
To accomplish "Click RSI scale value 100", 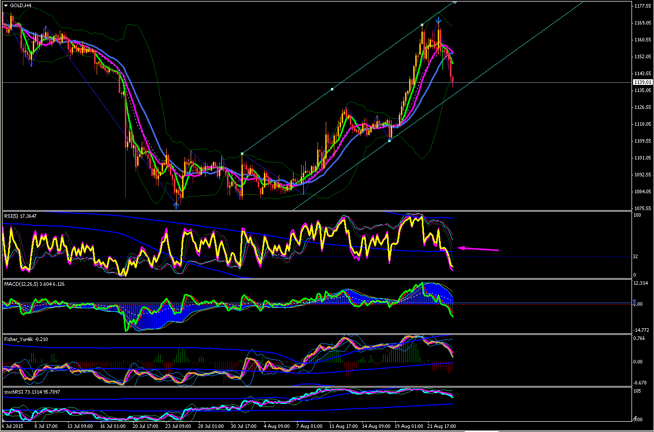I will (637, 216).
